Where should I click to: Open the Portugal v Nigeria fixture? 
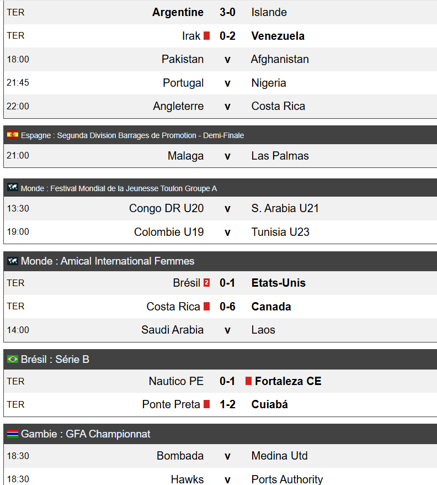pyautogui.click(x=220, y=83)
